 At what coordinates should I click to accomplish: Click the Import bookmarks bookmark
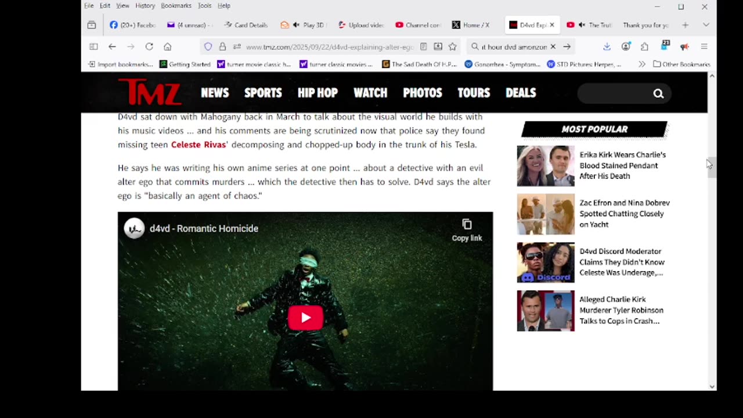click(121, 64)
